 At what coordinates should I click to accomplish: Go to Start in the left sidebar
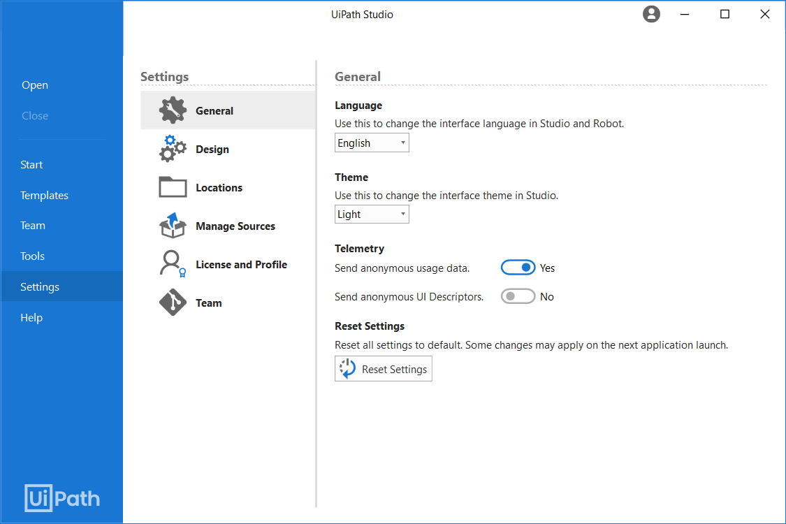(x=31, y=164)
